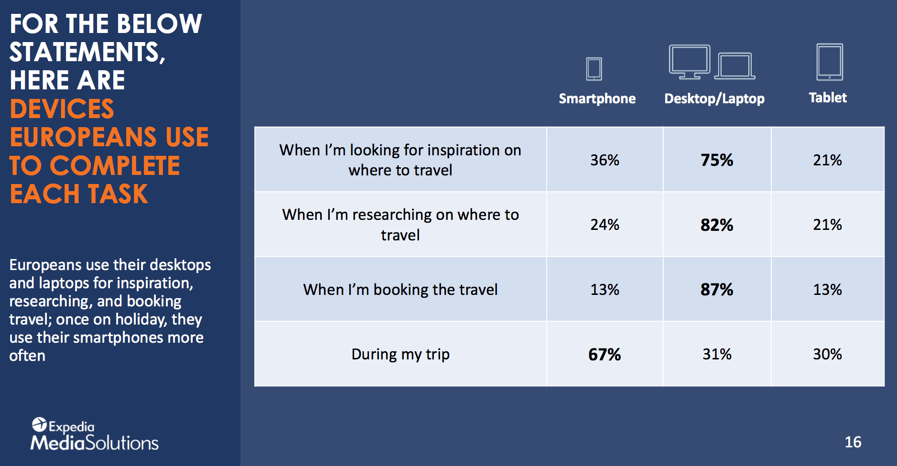
Task: Click the 82% desktop researching value
Action: [717, 225]
